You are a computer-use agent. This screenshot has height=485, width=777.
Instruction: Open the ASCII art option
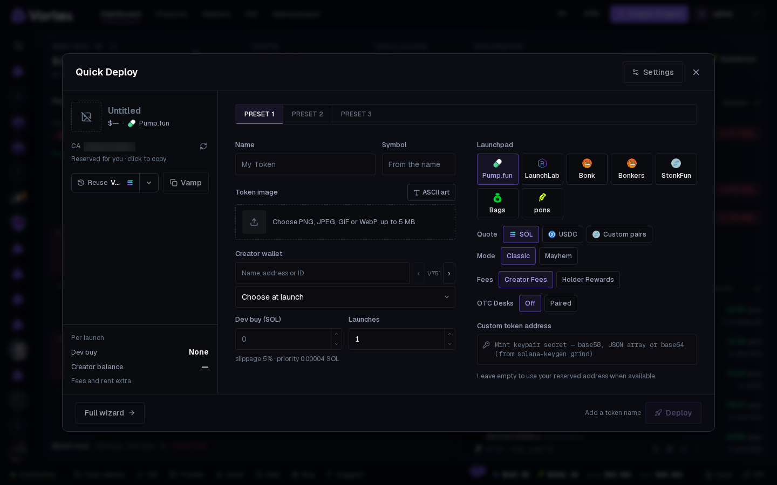[431, 192]
